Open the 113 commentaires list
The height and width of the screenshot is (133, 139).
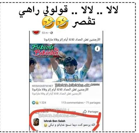coord(72,103)
